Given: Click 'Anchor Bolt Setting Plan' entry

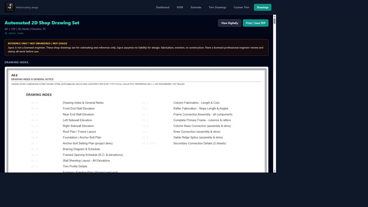Looking at the screenshot, I should pyautogui.click(x=88, y=143).
